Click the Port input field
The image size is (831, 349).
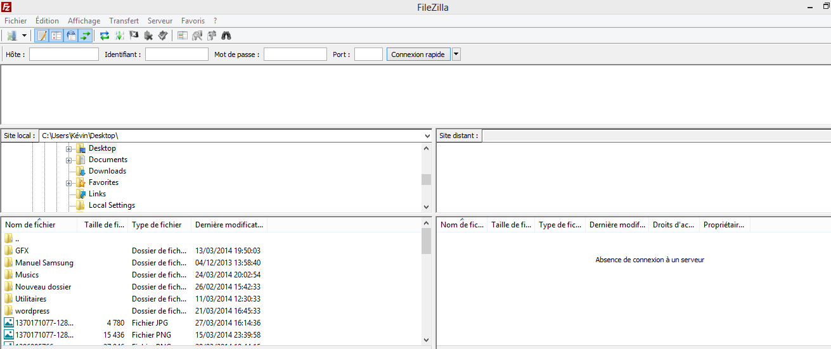click(x=368, y=54)
